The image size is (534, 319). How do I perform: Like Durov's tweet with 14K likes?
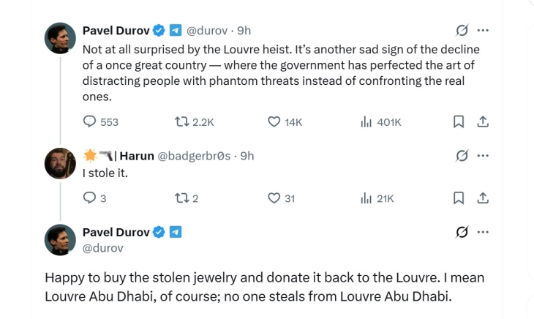point(275,122)
